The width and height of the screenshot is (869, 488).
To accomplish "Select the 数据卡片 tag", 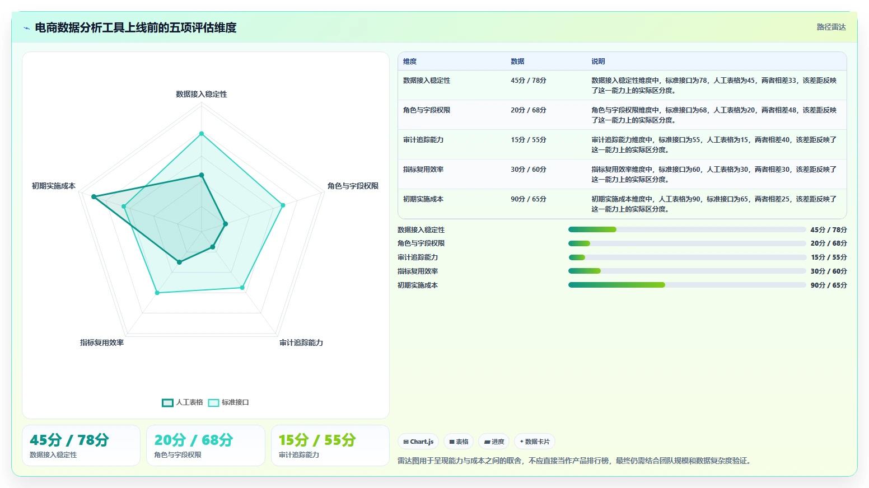I will 535,442.
